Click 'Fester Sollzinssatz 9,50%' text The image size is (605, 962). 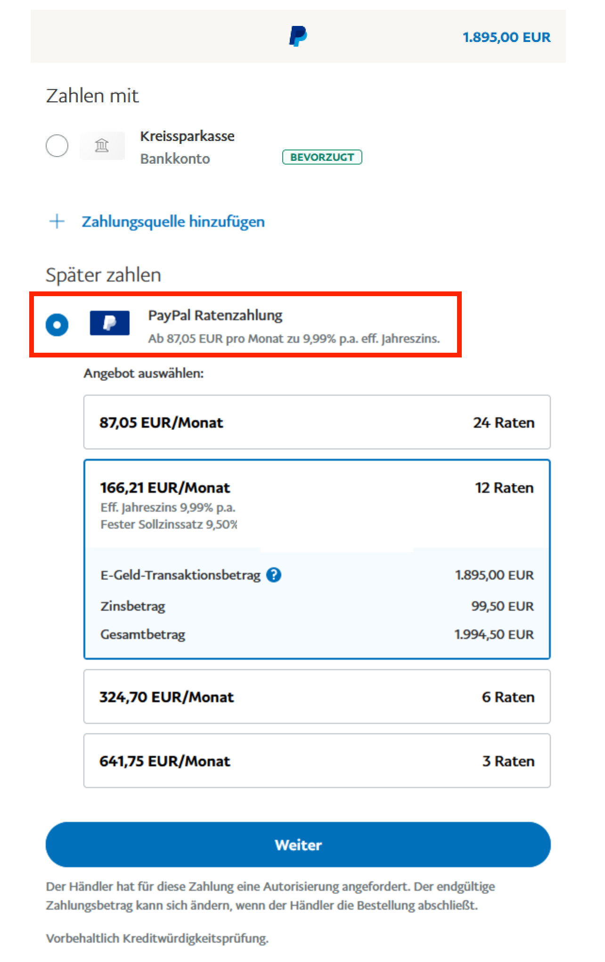tap(169, 524)
